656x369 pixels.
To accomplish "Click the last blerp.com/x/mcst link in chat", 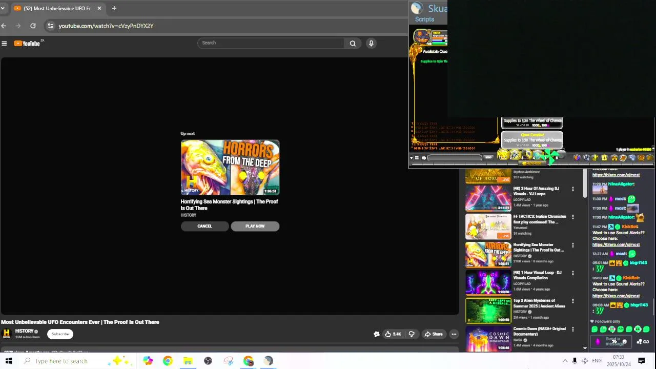I will coord(616,296).
